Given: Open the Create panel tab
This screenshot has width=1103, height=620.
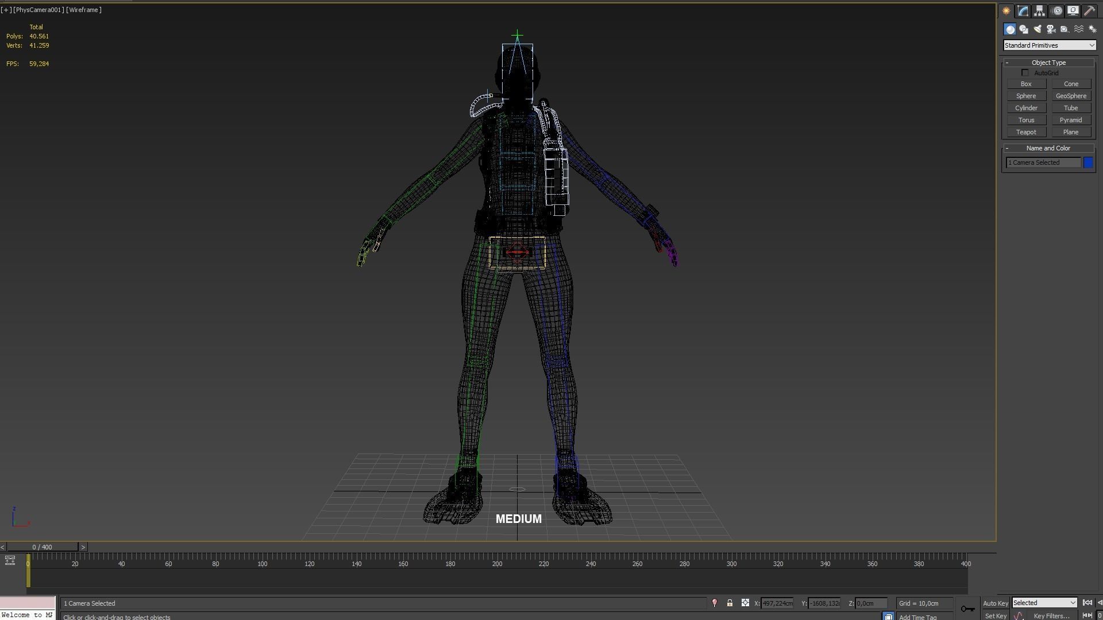Looking at the screenshot, I should coord(1006,11).
